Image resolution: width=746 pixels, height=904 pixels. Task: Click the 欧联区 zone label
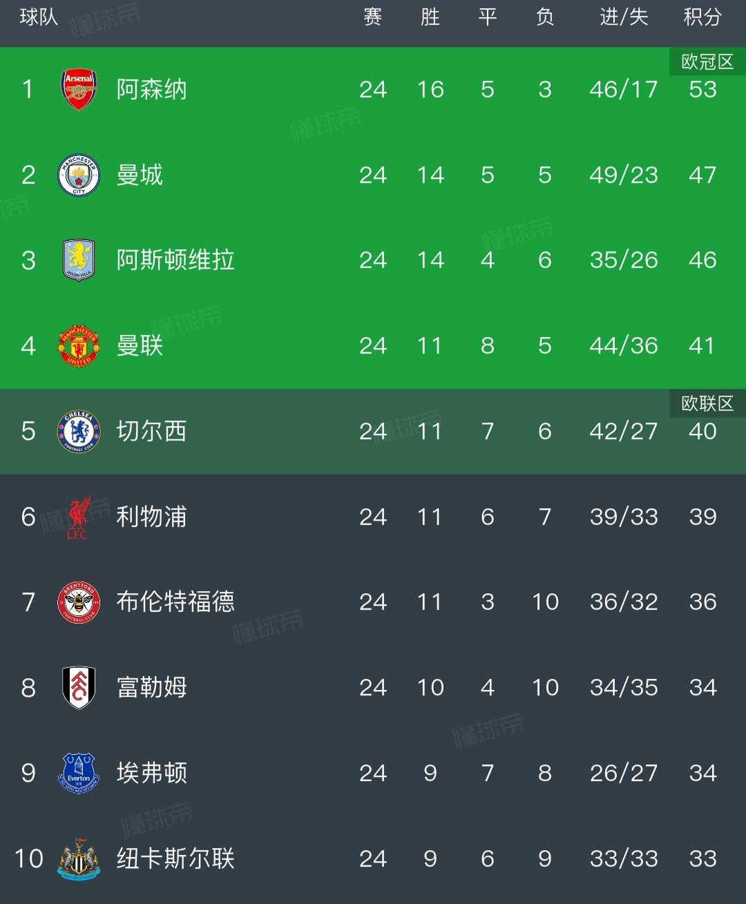click(x=707, y=403)
